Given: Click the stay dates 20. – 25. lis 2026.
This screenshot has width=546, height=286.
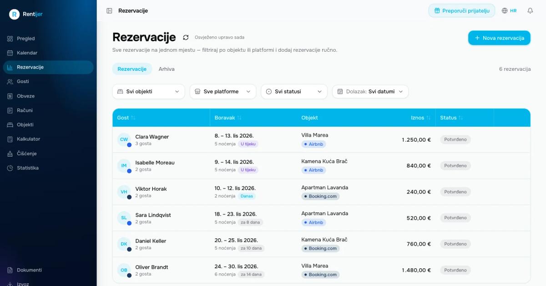Looking at the screenshot, I should 236,240.
